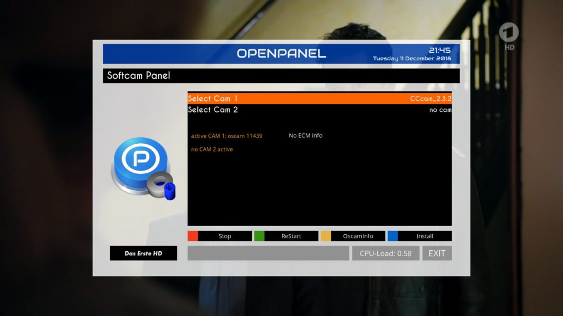Click the EXIT button
The width and height of the screenshot is (563, 316).
[437, 253]
